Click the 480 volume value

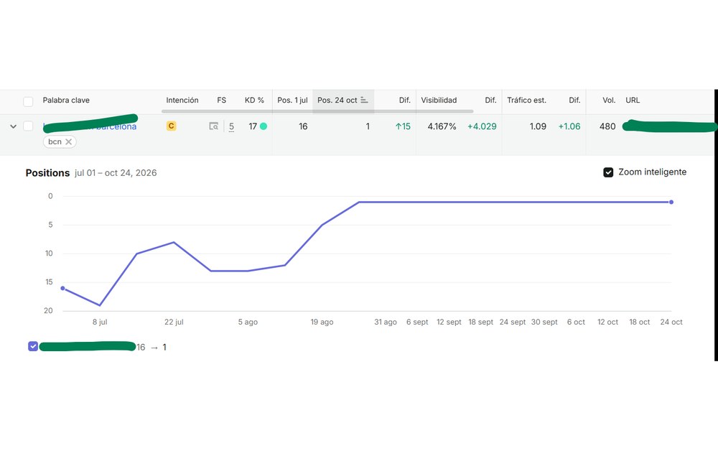(607, 126)
